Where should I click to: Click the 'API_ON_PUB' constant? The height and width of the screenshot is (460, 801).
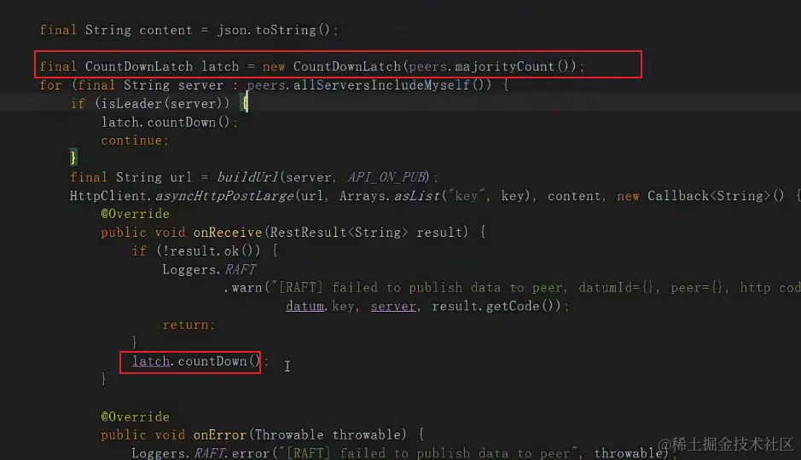pyautogui.click(x=386, y=177)
